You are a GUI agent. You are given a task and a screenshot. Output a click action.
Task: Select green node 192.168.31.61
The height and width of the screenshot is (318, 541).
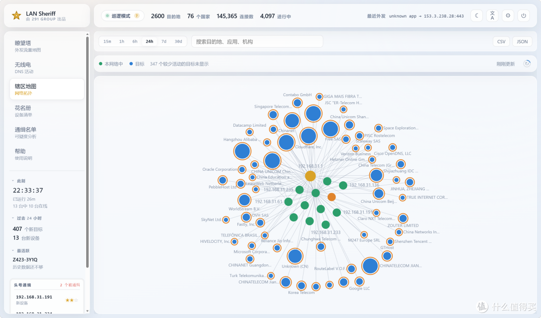289,201
